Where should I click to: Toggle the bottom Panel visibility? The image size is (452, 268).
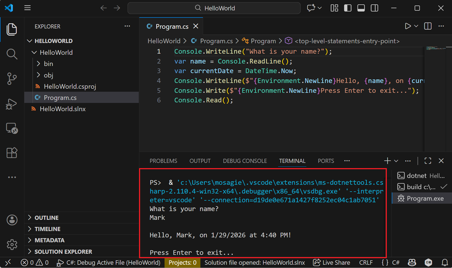361,8
